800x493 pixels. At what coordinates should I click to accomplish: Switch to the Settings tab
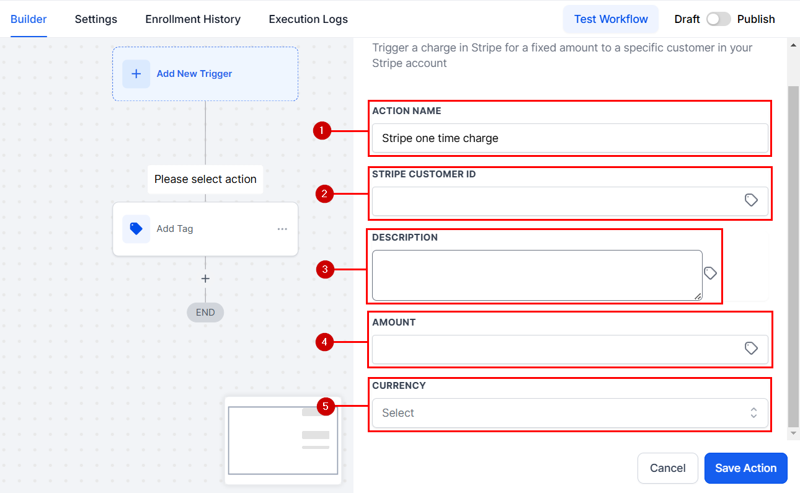point(96,19)
